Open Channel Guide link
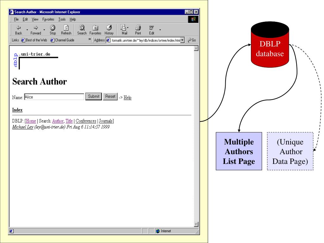This screenshot has height=243, width=324. tap(62, 40)
